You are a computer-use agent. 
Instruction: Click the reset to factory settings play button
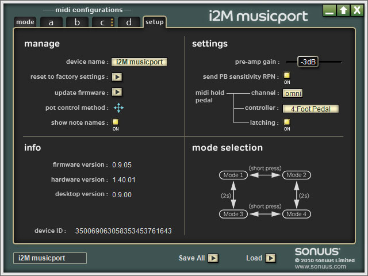coord(117,77)
